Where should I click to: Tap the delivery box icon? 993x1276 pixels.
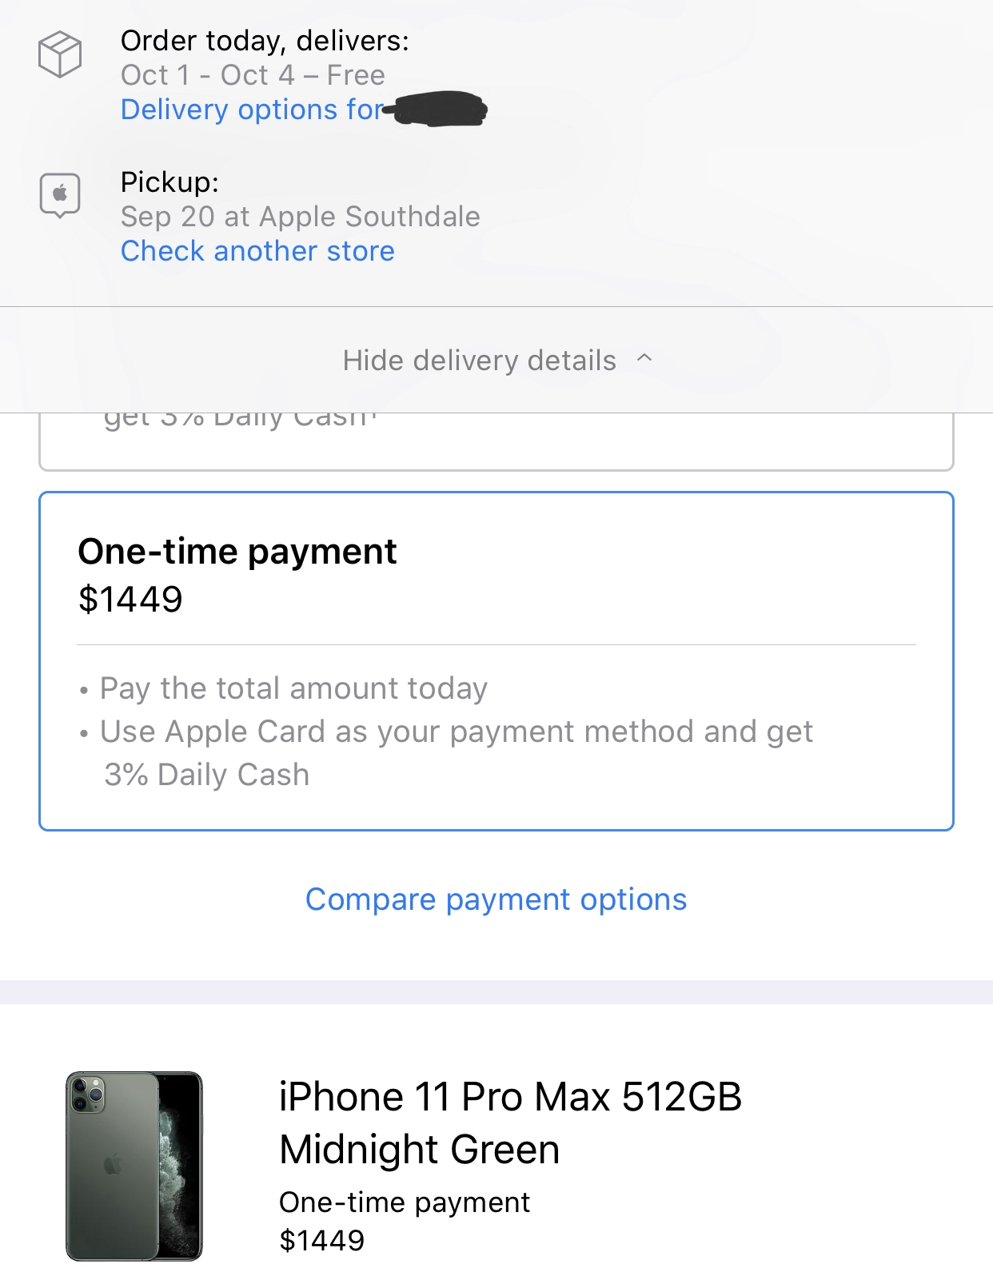pos(60,54)
